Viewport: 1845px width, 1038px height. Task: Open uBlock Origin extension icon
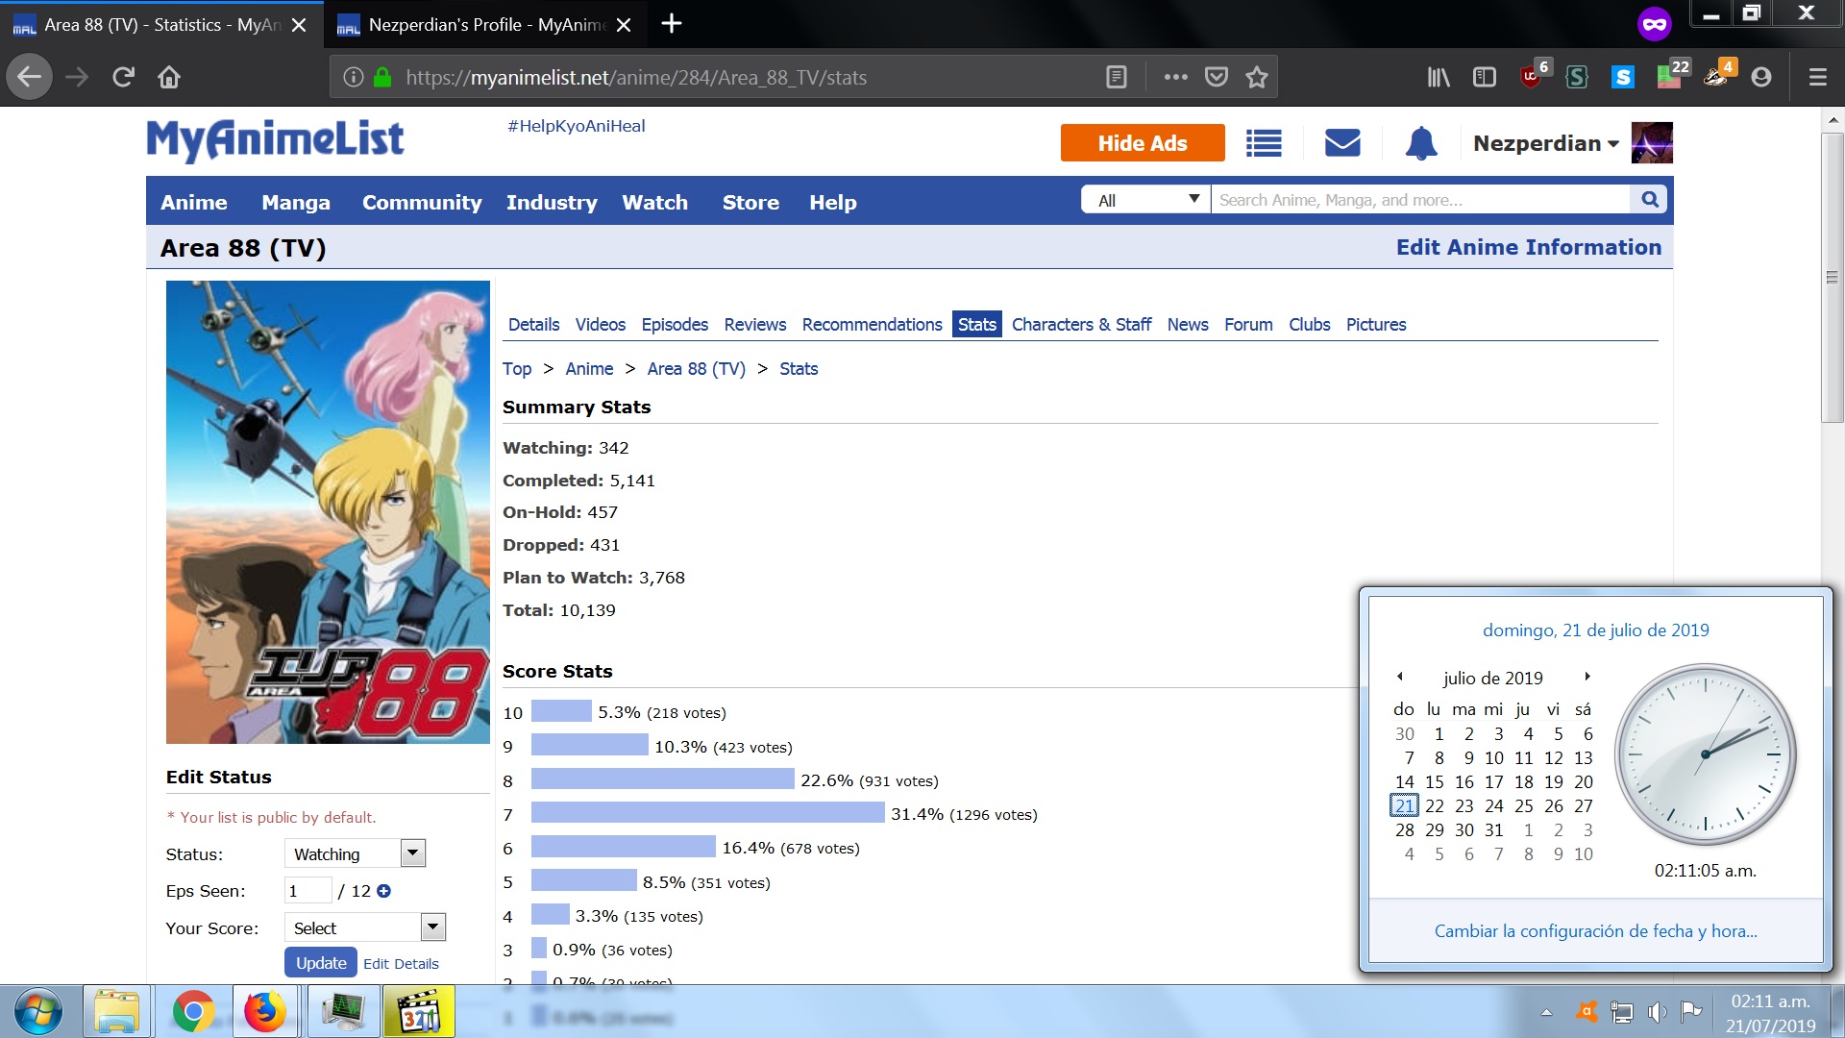[x=1532, y=75]
